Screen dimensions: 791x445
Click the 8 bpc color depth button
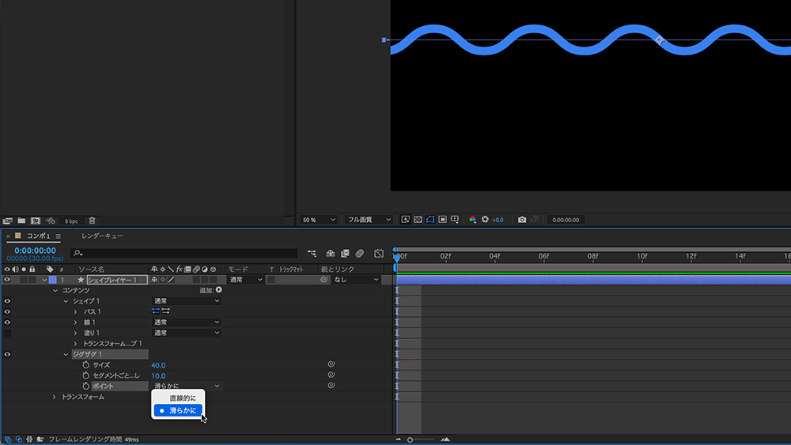[71, 221]
